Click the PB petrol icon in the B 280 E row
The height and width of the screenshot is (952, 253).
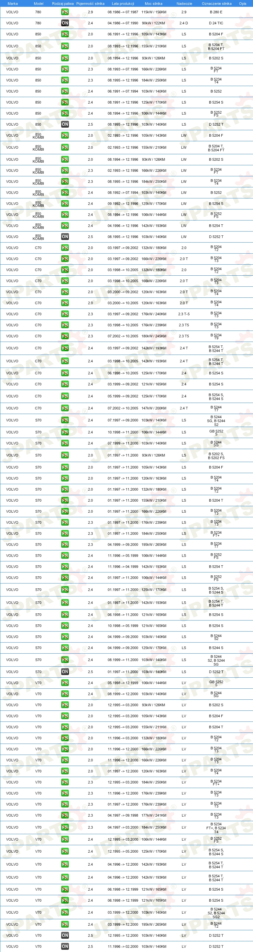(x=65, y=12)
